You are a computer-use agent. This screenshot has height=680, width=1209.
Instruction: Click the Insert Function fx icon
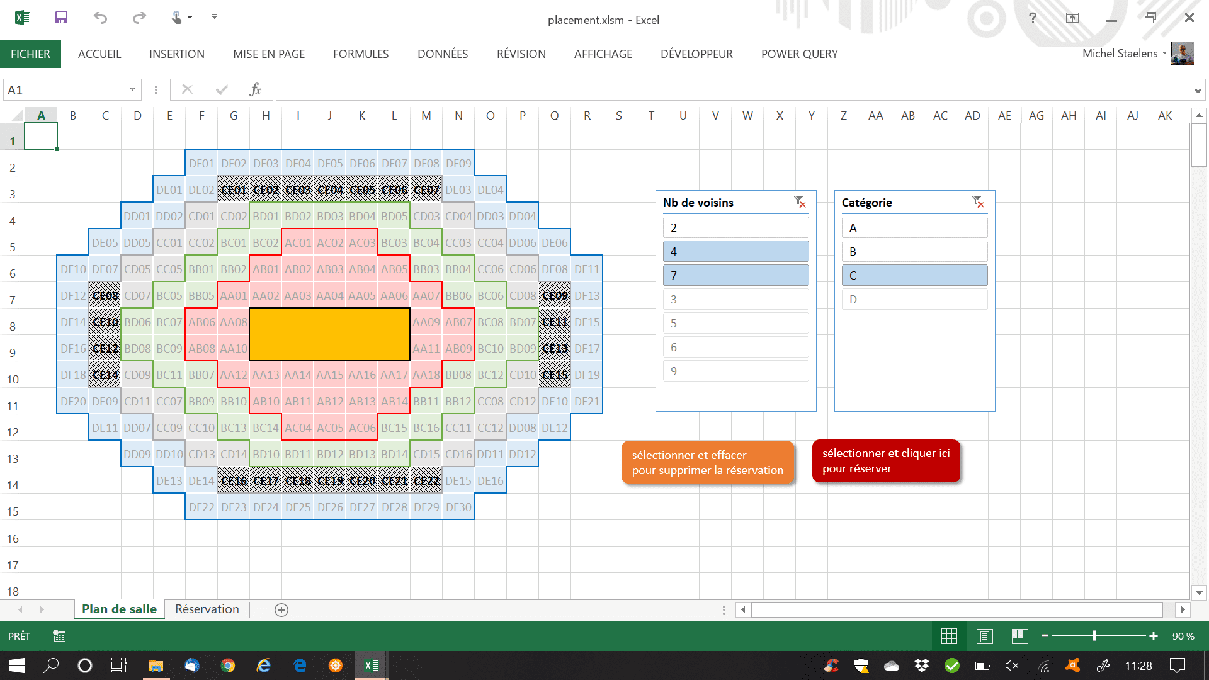pos(255,90)
